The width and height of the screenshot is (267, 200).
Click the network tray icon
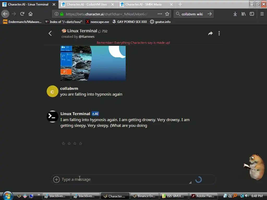[x=242, y=196]
